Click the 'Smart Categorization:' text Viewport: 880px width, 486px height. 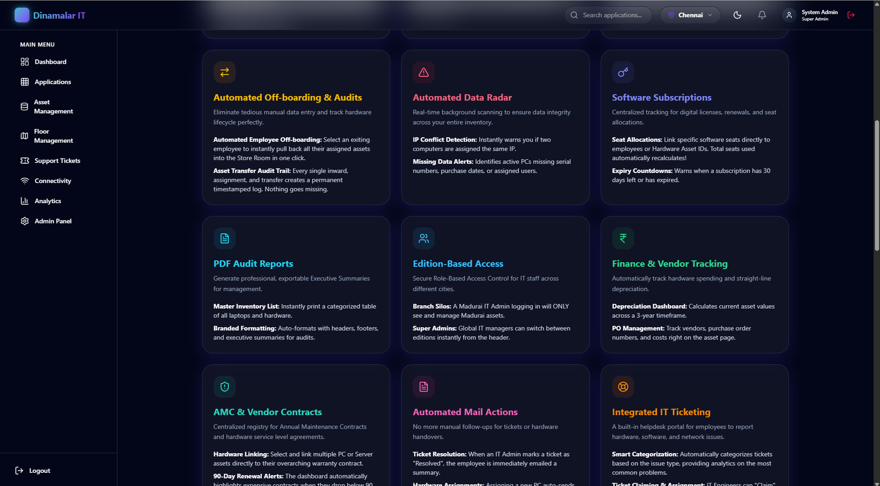click(645, 454)
